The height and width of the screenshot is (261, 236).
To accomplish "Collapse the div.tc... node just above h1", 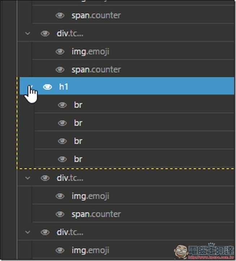I will click(x=27, y=33).
